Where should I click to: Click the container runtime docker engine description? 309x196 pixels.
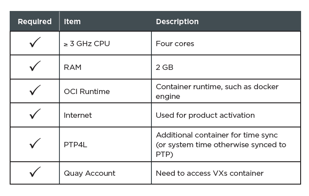[x=217, y=91]
